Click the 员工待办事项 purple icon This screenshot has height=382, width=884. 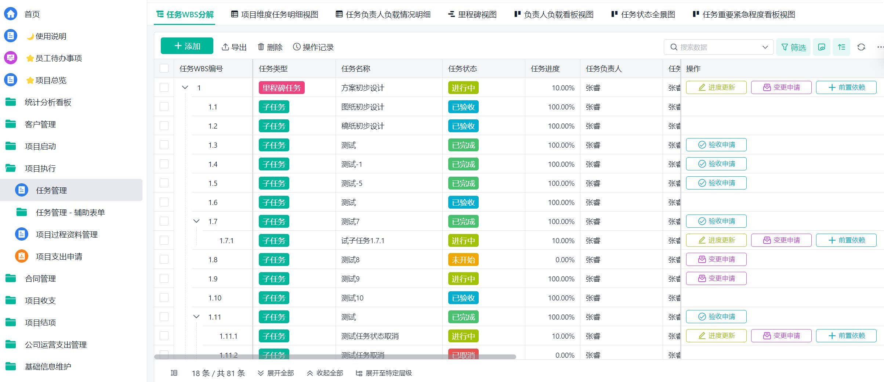click(11, 58)
